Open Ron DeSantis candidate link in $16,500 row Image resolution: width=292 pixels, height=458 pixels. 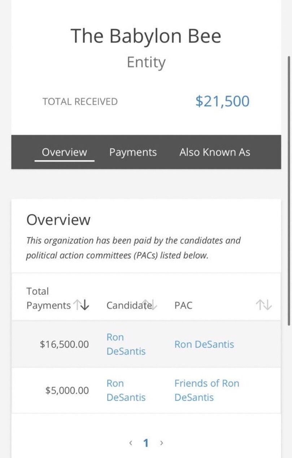126,344
